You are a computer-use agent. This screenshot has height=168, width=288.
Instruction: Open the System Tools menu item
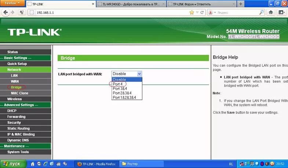pyautogui.click(x=26, y=152)
